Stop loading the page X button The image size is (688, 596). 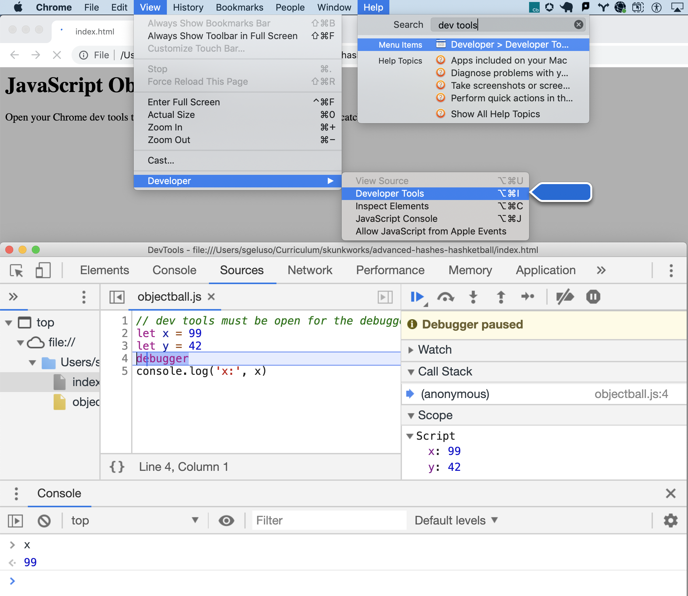[57, 55]
